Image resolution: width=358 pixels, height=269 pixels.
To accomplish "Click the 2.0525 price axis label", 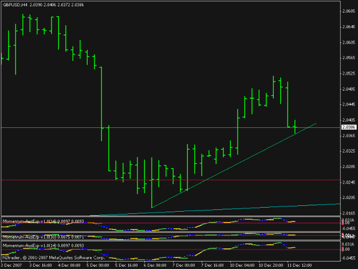I will pyautogui.click(x=349, y=73).
